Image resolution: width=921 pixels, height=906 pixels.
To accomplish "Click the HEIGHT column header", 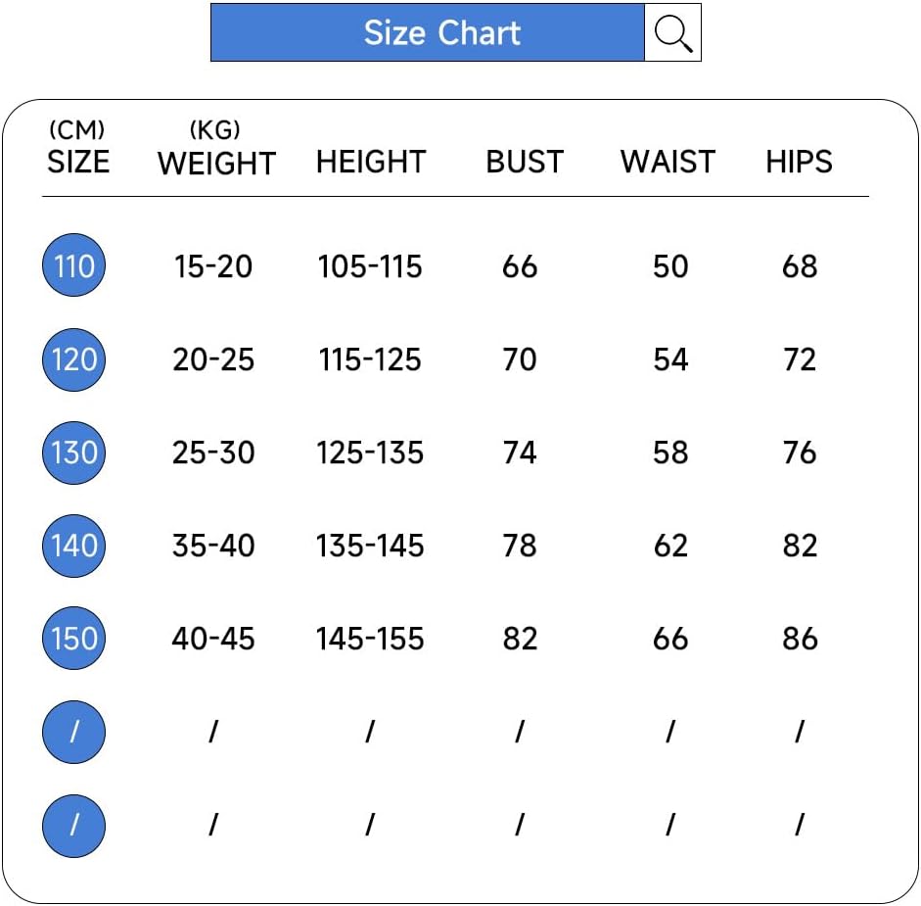I will tap(371, 162).
